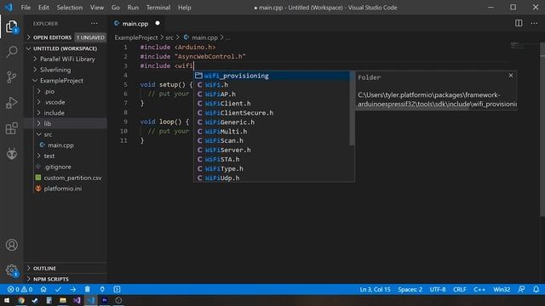The height and width of the screenshot is (306, 545).
Task: Click the feedback icon in status bar
Action: (521, 289)
